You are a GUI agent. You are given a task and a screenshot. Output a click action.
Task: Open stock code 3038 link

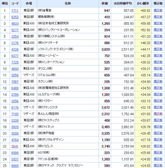coord(15,133)
